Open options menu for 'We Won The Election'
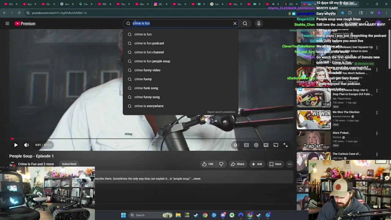391x220 pixels. pos(377,113)
